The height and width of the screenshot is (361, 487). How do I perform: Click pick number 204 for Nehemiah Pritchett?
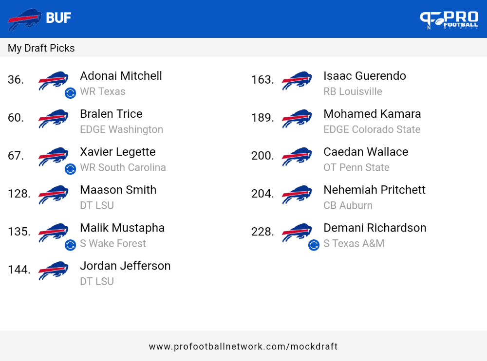(262, 194)
